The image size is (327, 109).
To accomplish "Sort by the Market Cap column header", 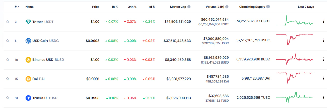I will click(x=178, y=7).
